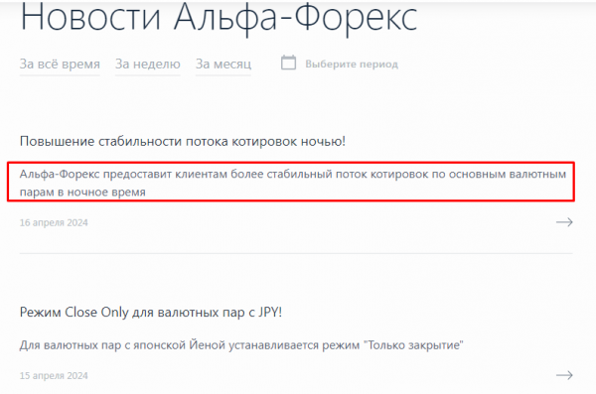Select the 'За всё время' filter

[60, 64]
